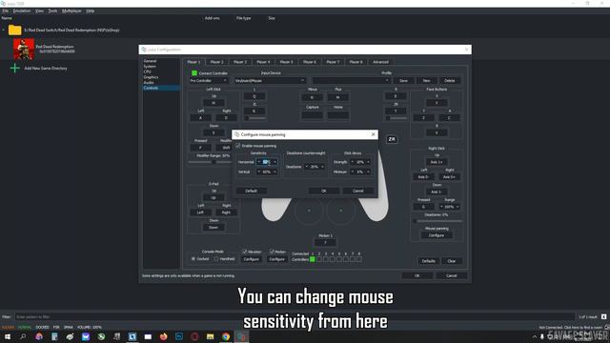Click the Defaults button
The image size is (610, 343).
(x=428, y=261)
